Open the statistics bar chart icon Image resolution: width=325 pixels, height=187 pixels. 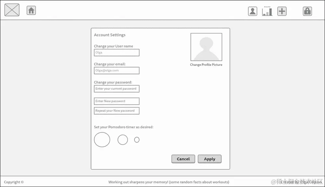[x=267, y=11]
